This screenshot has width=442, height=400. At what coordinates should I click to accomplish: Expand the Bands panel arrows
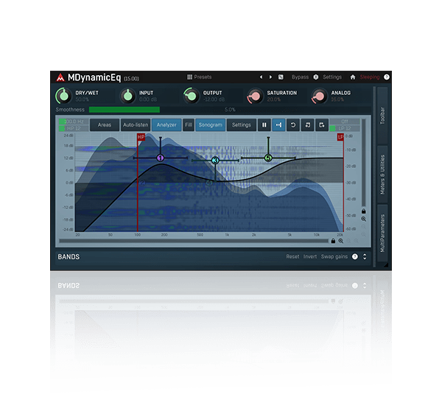pos(365,256)
